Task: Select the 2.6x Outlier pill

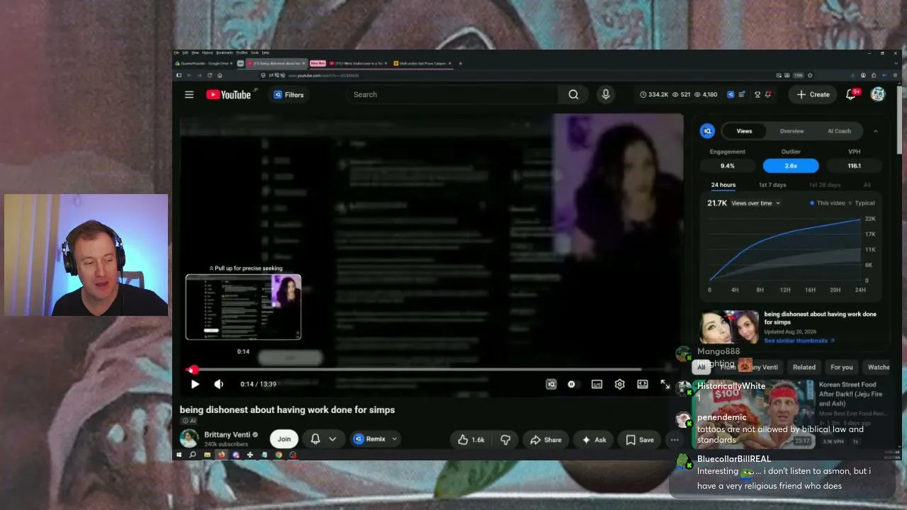Action: click(791, 166)
